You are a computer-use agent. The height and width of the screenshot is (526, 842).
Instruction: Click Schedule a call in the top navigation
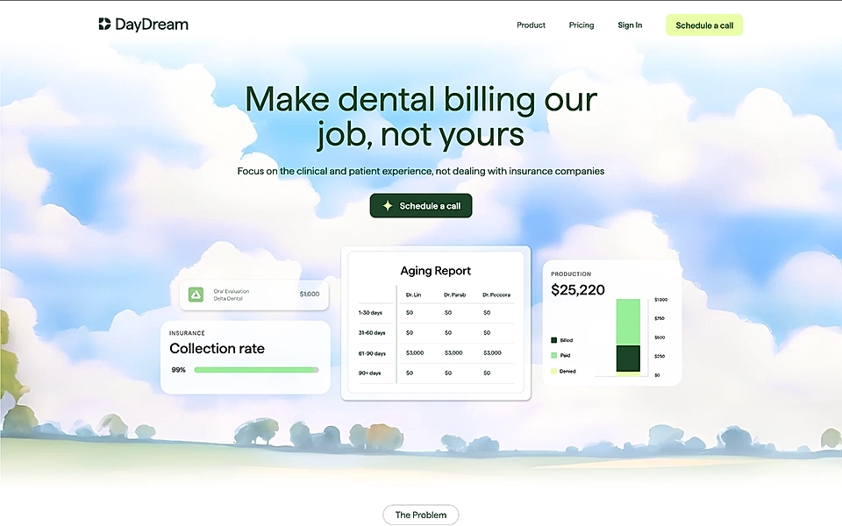point(704,25)
